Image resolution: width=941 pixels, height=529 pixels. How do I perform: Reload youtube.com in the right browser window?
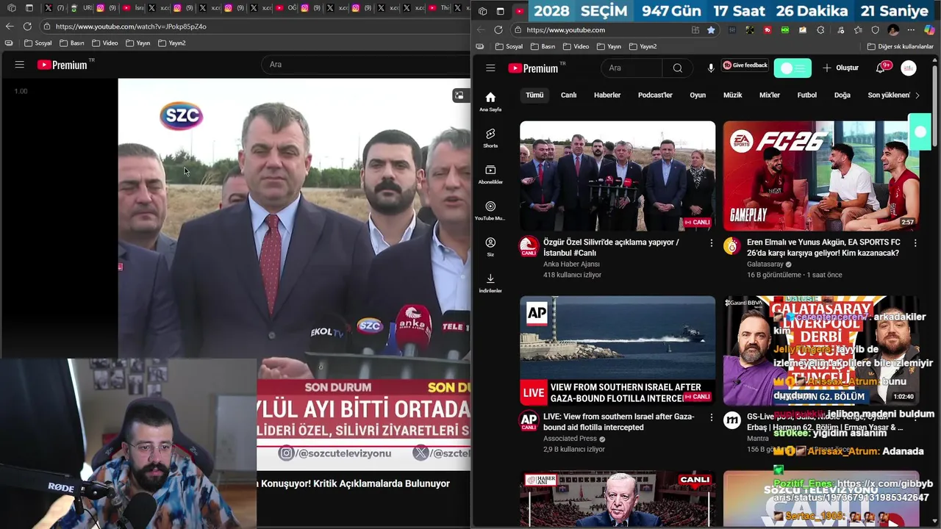click(x=498, y=30)
